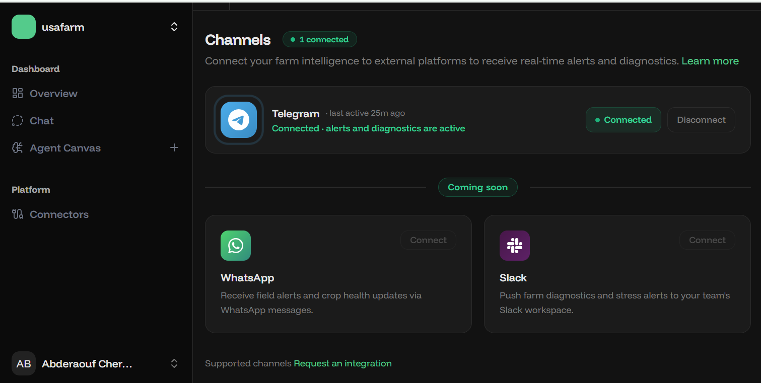
Task: Click the Overview grid icon
Action: (18, 93)
